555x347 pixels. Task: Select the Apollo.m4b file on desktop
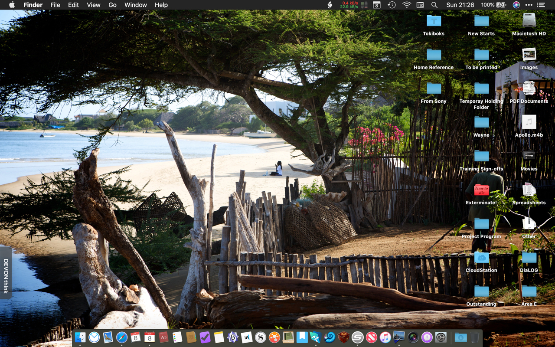(529, 122)
